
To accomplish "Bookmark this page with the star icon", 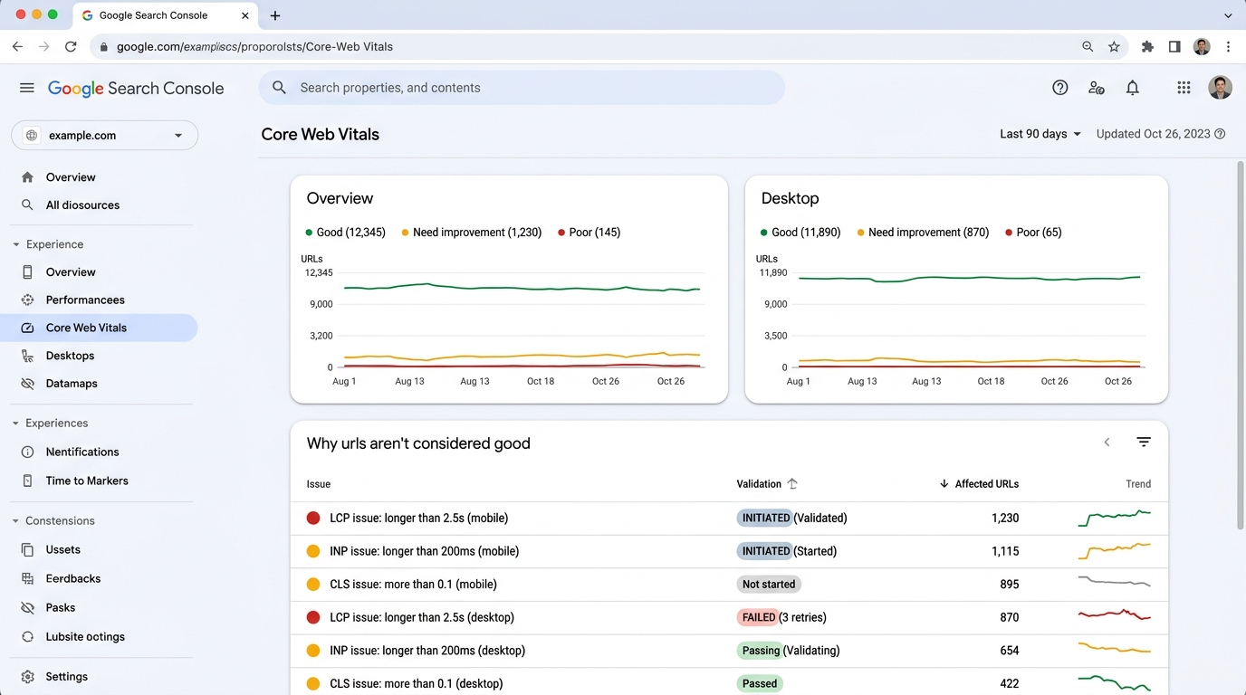I will coord(1115,46).
